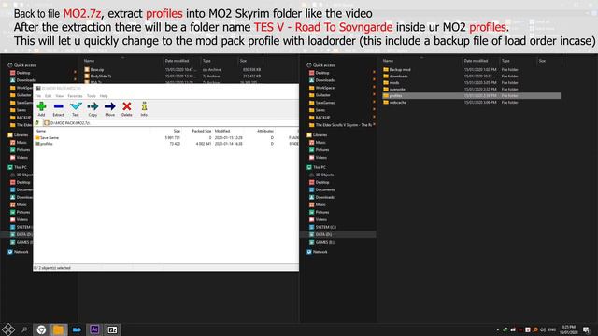Open The Elder Scrolls V Skyrim sidebar folder

(340, 125)
